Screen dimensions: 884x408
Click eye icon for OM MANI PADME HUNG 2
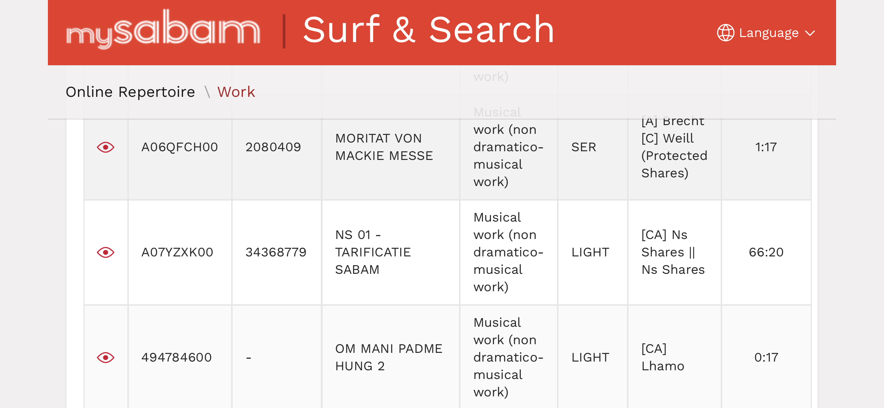point(106,358)
